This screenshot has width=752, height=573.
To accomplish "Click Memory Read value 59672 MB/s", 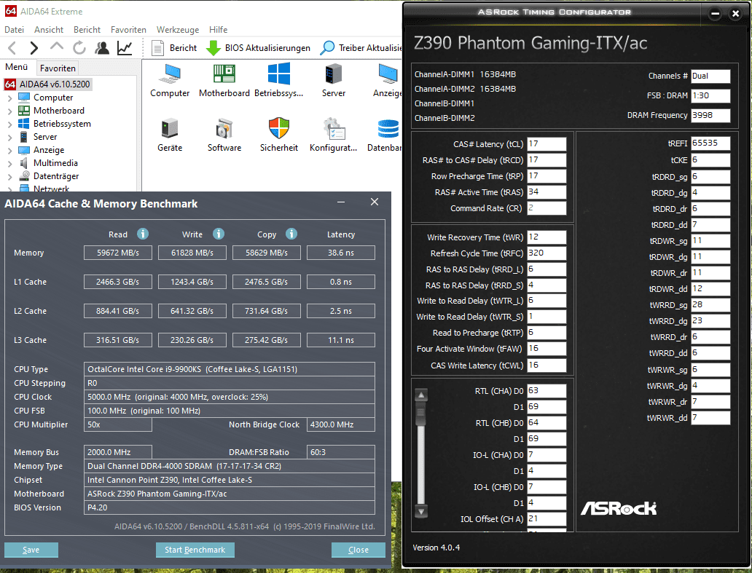I will point(118,253).
